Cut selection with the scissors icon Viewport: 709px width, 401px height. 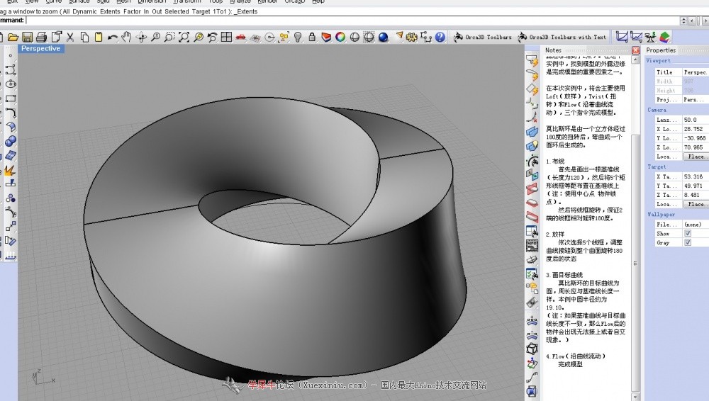70,37
